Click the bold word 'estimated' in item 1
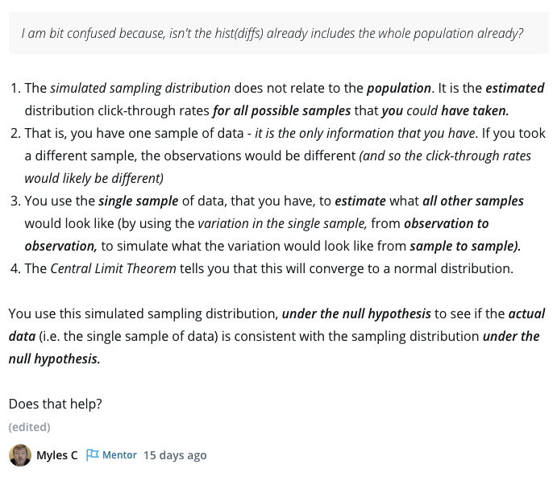This screenshot has width=557, height=477. point(514,88)
